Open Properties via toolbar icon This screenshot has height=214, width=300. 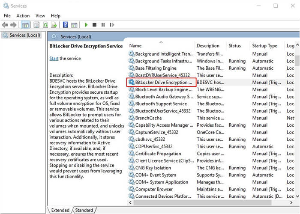[x=36, y=25]
